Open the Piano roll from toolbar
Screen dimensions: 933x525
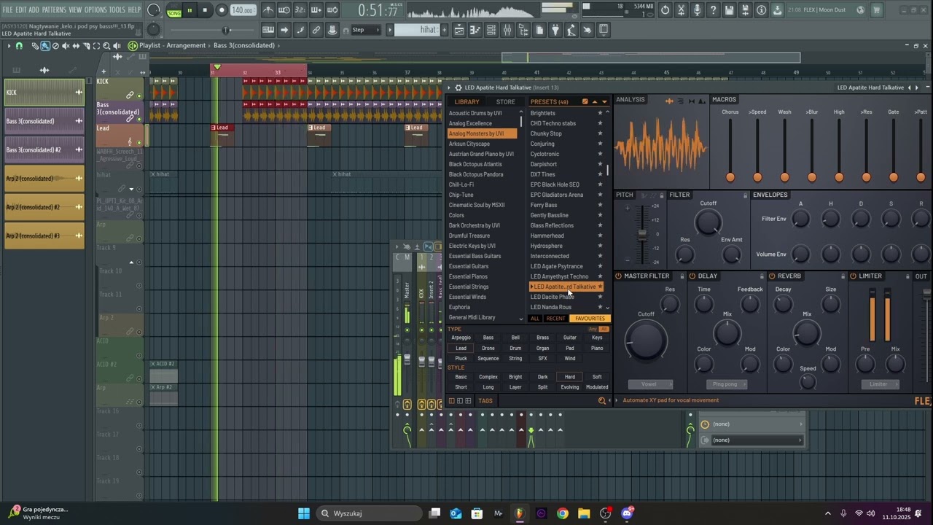[475, 30]
